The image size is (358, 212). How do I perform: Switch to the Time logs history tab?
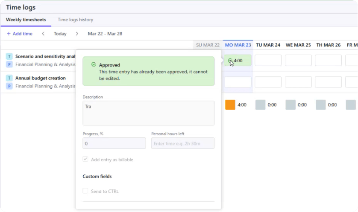[75, 20]
